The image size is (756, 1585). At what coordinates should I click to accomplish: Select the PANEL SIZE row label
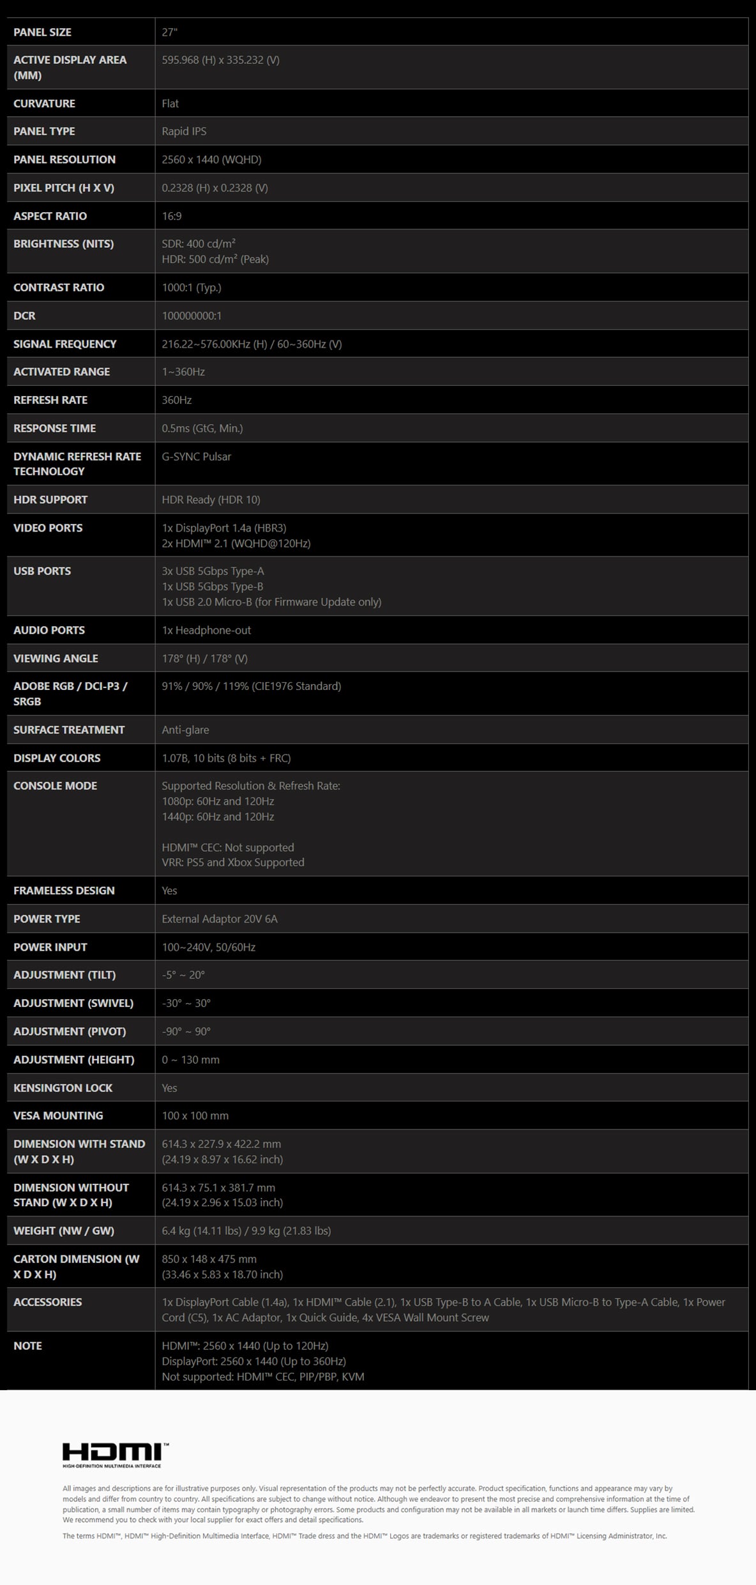(x=42, y=32)
